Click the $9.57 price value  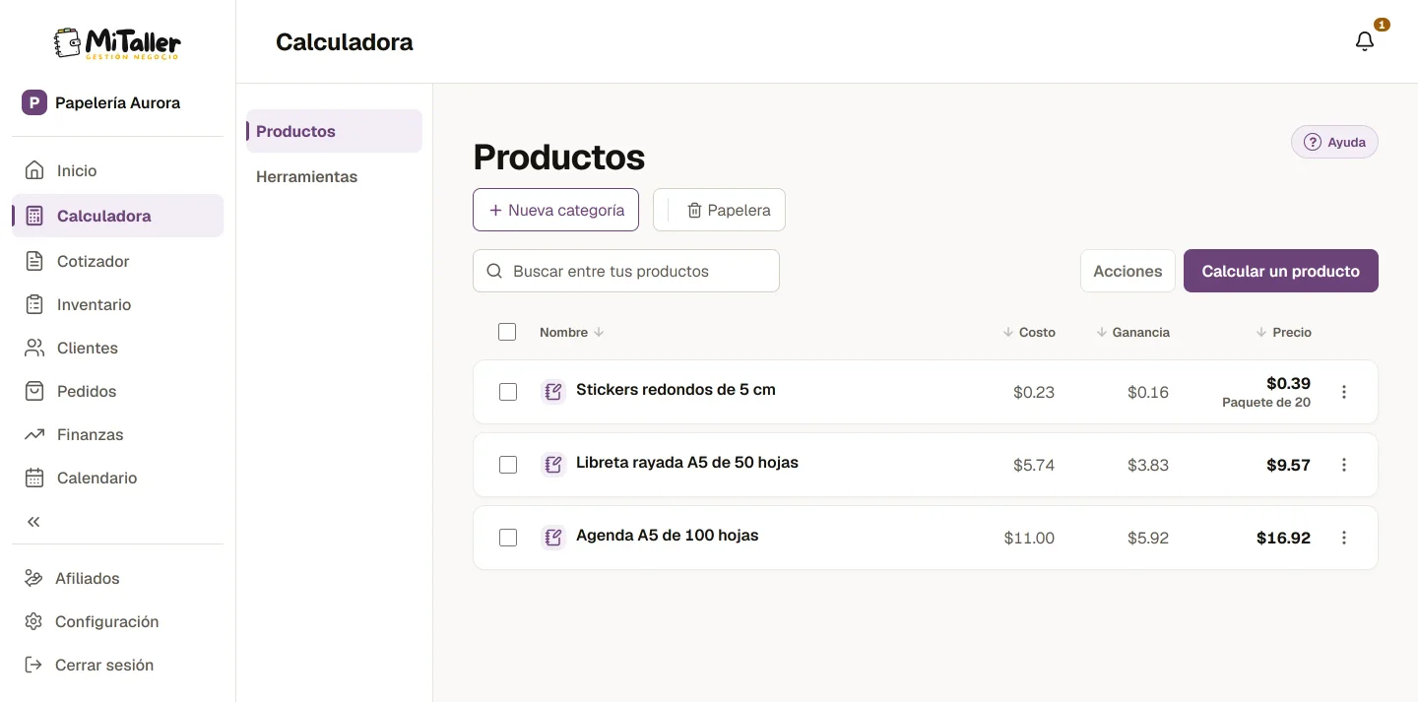pos(1288,465)
